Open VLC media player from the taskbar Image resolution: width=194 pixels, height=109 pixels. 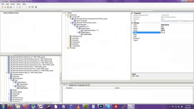(x=79, y=107)
